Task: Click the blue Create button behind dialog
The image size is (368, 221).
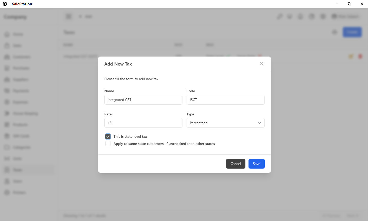Action: (352, 32)
